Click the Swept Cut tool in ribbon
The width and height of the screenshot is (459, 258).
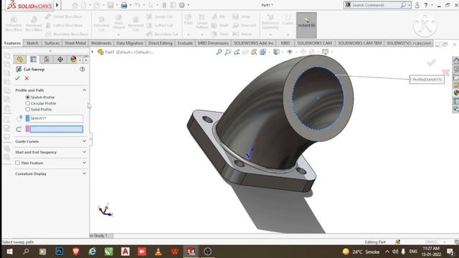point(160,16)
